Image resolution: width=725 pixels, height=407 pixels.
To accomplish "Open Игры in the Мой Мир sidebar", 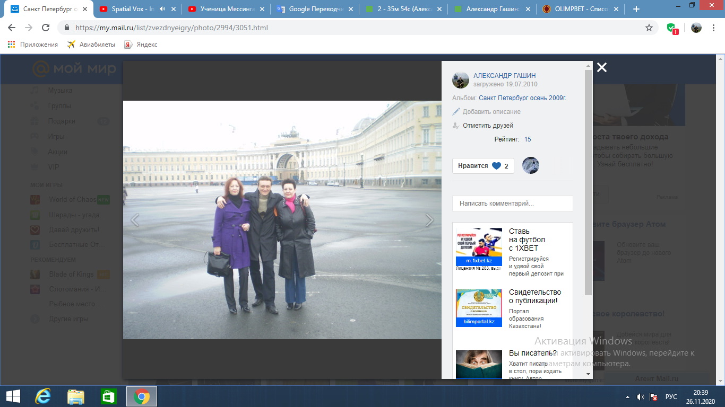I will pos(56,137).
